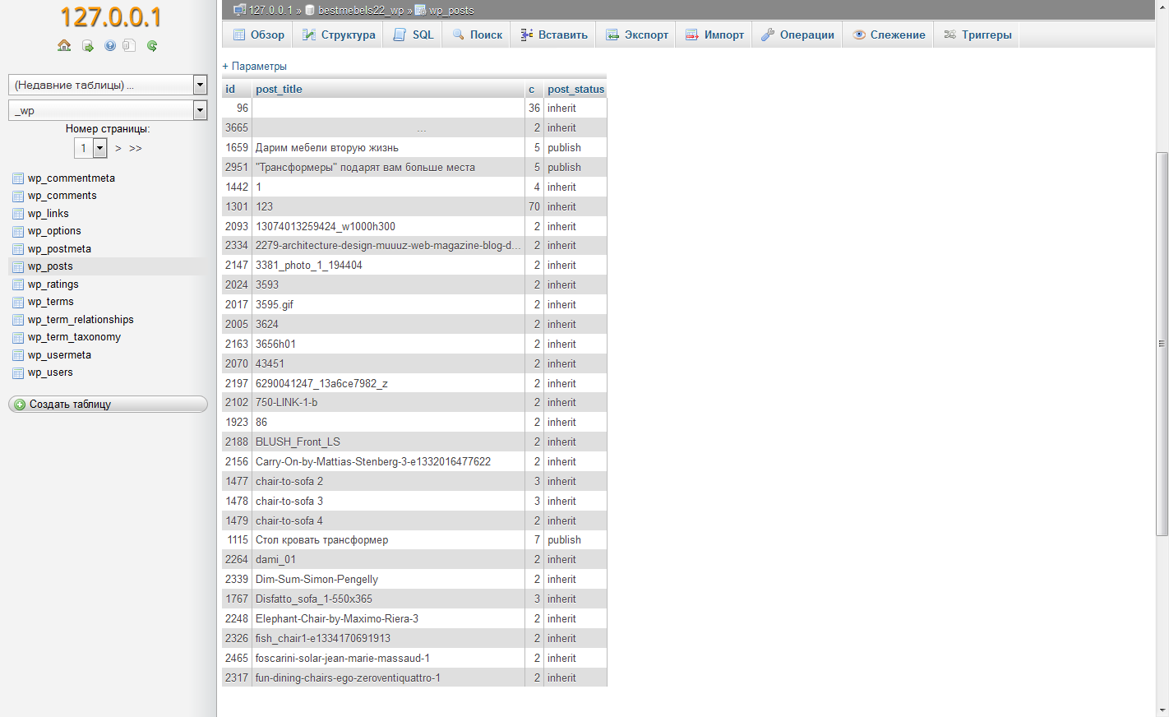
Task: Click the count cell 70 in row 1301
Action: (534, 207)
